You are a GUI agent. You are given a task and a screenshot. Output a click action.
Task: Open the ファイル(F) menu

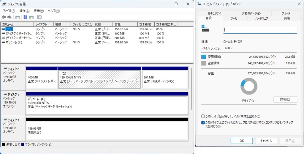[9, 11]
